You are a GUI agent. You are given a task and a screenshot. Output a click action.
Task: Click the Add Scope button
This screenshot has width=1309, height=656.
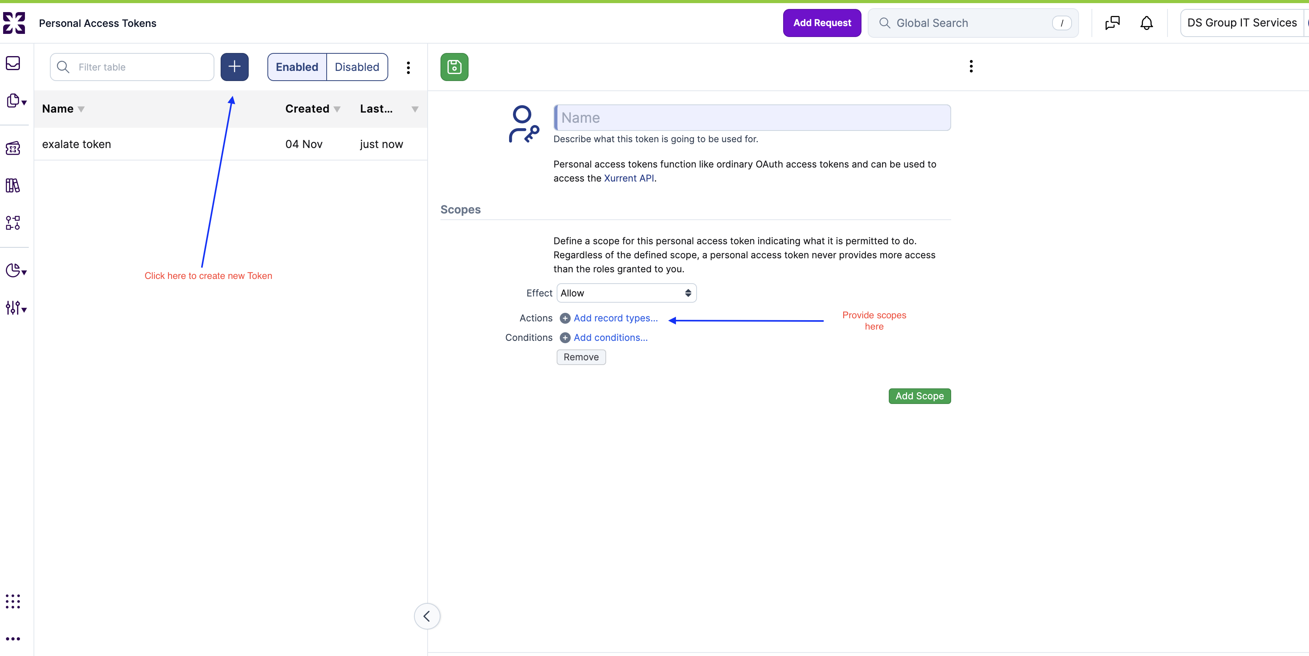click(x=919, y=396)
